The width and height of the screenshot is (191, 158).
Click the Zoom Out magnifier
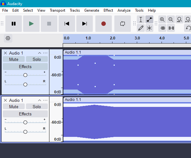(171, 20)
